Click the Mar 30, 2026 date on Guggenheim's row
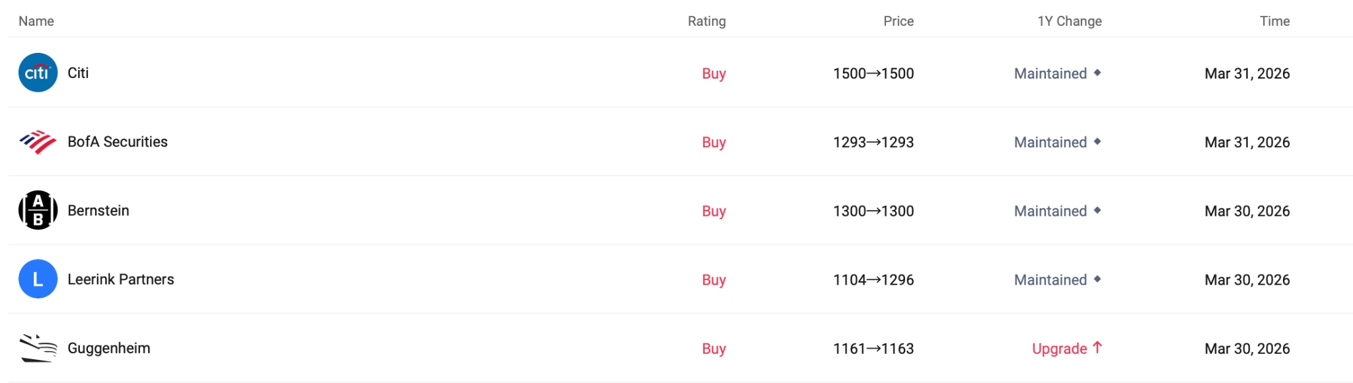1353x383 pixels. click(1247, 348)
